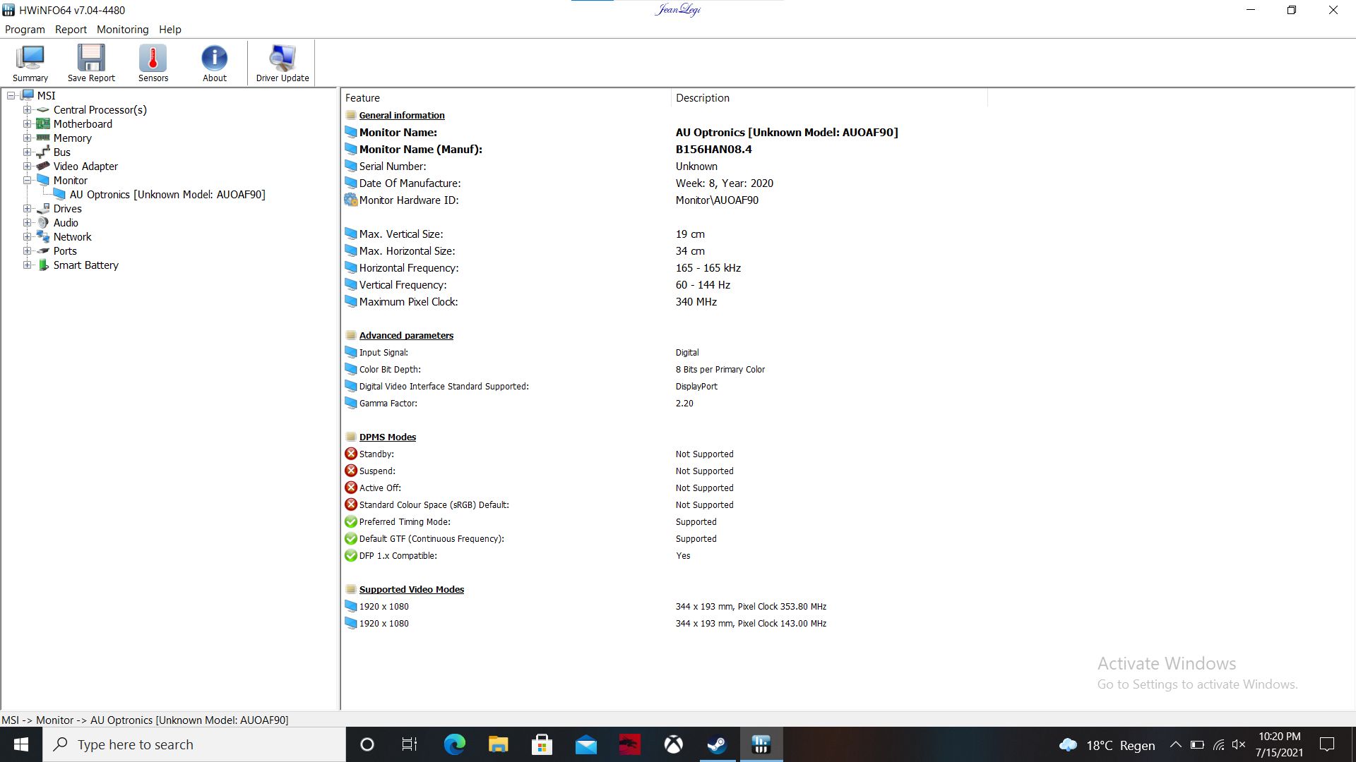The image size is (1356, 762).
Task: Open Microsoft Edge from the taskbar
Action: tap(454, 744)
